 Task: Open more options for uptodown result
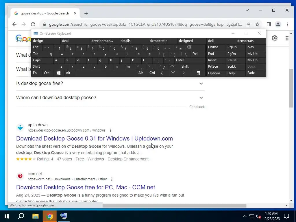(111, 130)
